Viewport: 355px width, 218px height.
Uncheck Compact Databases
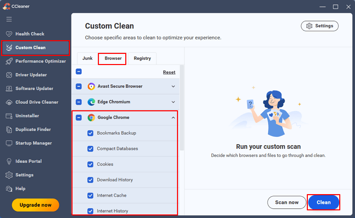click(x=90, y=149)
